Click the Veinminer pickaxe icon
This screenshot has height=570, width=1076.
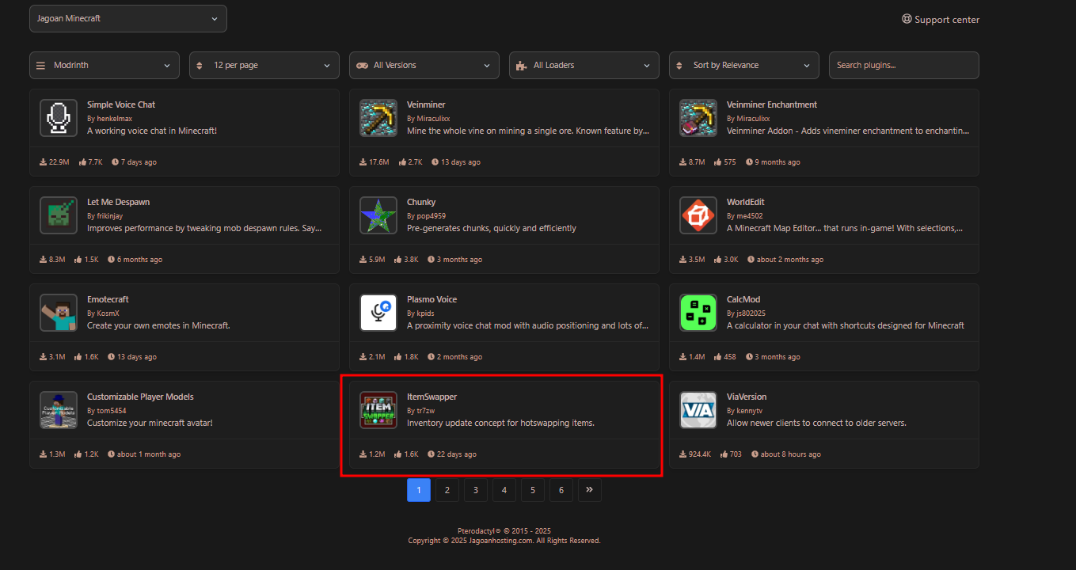click(x=378, y=118)
